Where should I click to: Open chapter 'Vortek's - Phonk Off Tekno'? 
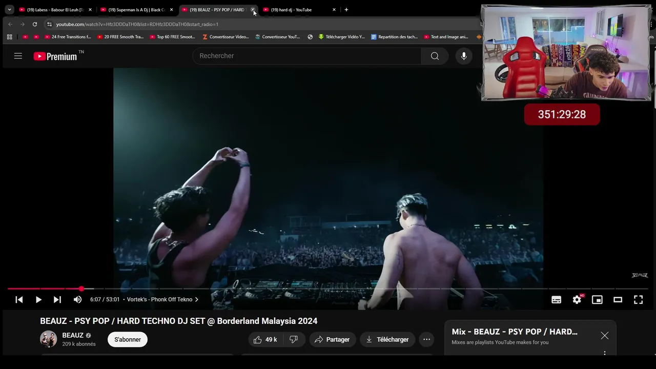(x=163, y=299)
